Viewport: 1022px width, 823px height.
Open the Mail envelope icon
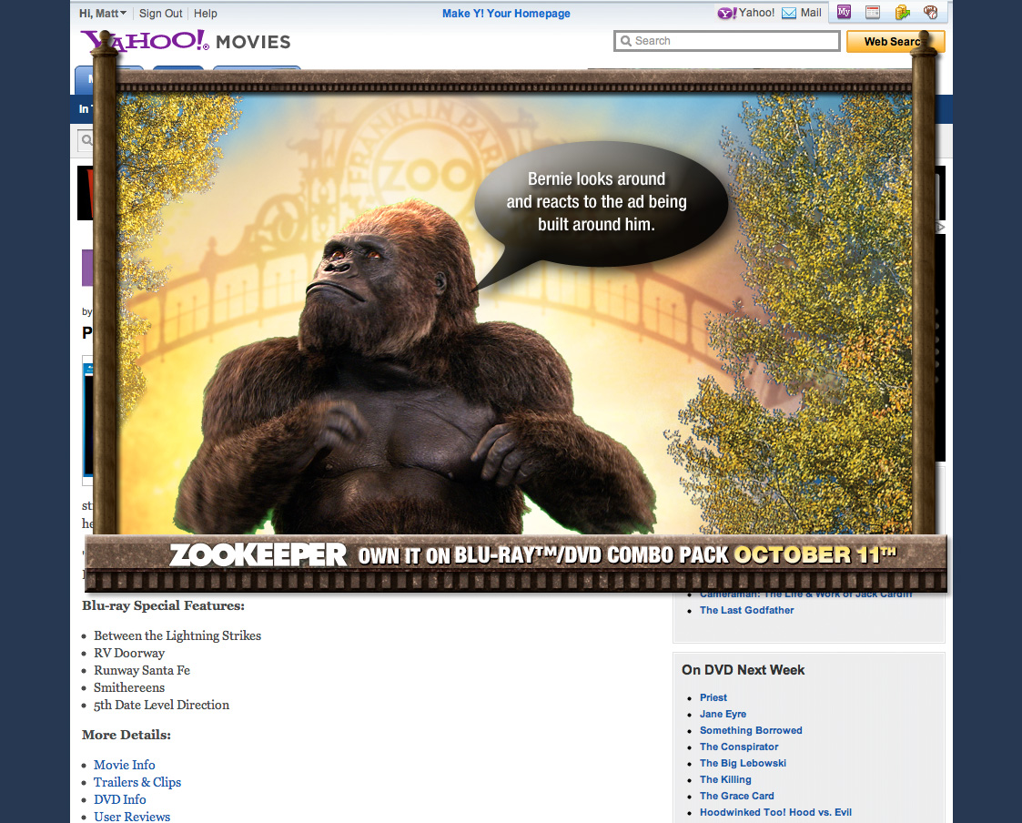click(x=789, y=13)
